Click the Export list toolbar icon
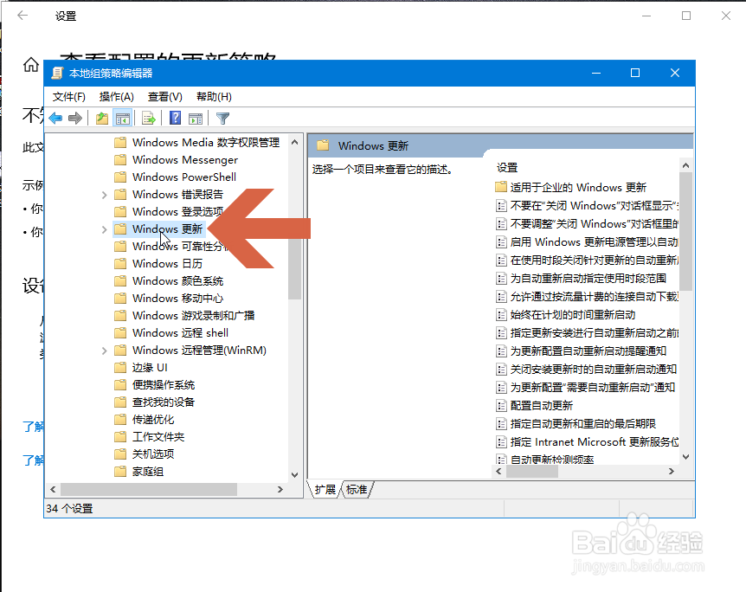This screenshot has height=592, width=746. tap(149, 118)
